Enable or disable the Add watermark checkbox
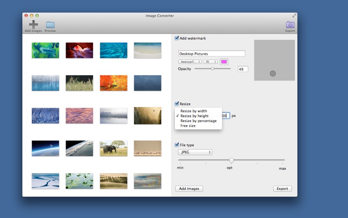 point(177,38)
